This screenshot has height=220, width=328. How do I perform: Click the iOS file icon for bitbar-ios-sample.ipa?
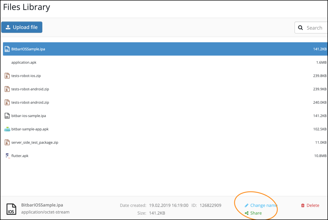click(x=7, y=116)
